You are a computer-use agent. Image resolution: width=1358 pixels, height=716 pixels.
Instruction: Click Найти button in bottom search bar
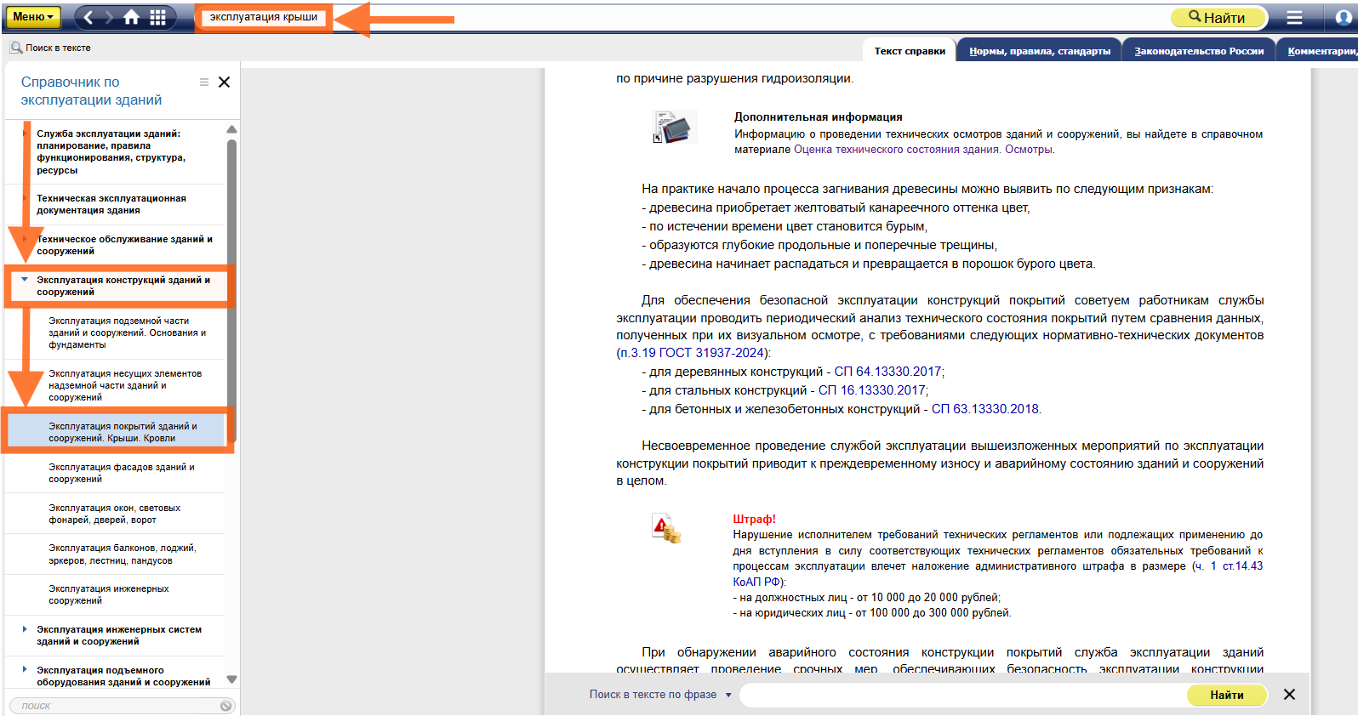[1227, 695]
